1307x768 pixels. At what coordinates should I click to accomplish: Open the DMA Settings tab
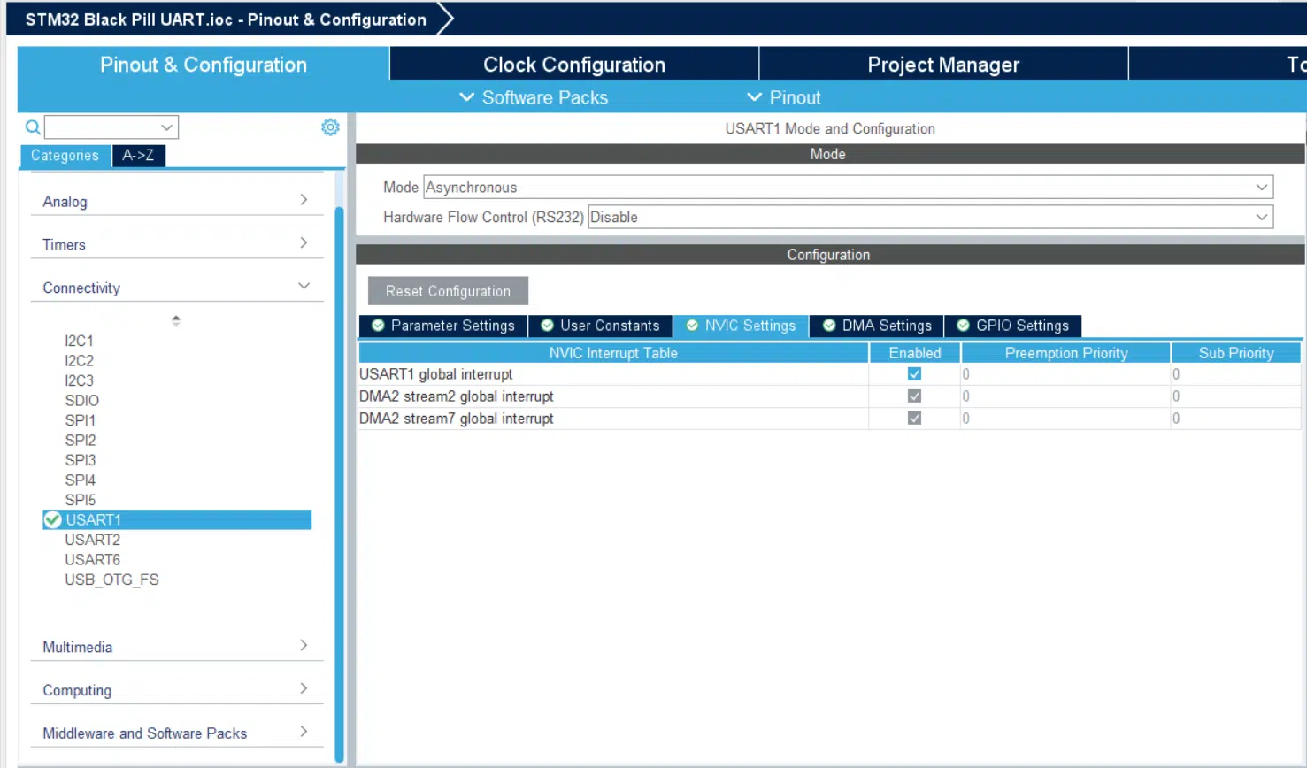coord(877,326)
